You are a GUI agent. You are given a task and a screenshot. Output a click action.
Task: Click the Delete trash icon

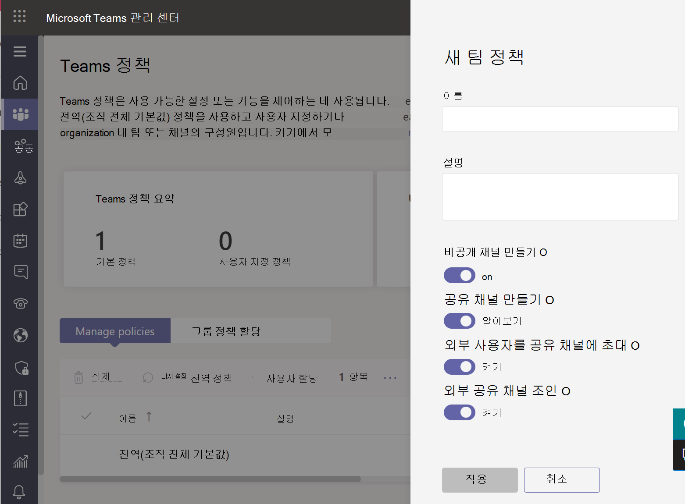pos(78,377)
